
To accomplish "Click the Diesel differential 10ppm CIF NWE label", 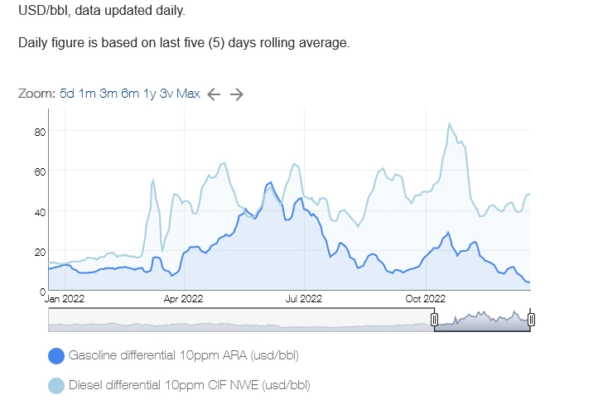I will [x=189, y=385].
